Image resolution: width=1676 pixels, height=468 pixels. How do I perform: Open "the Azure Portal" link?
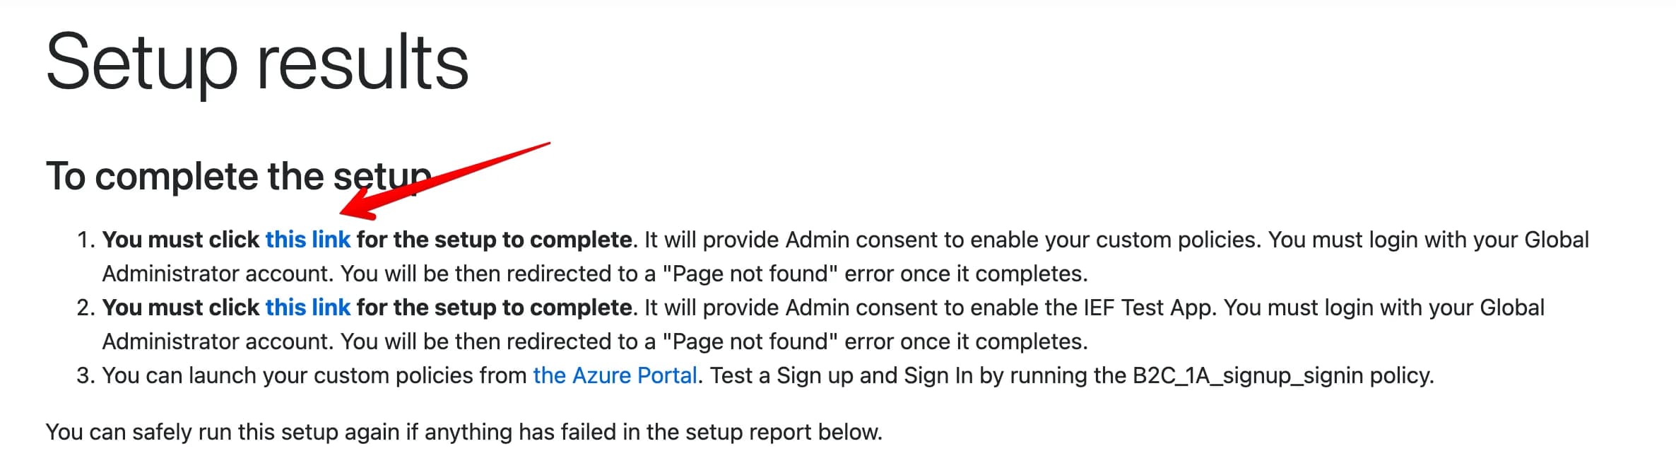point(615,375)
